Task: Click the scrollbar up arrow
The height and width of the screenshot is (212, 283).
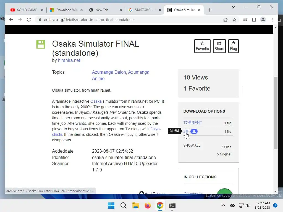Action: pyautogui.click(x=276, y=27)
